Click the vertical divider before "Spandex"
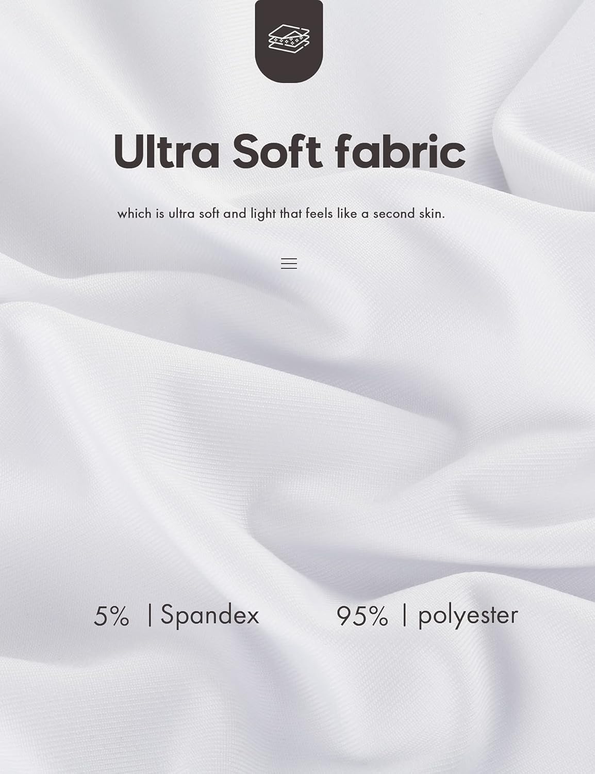 pos(150,616)
